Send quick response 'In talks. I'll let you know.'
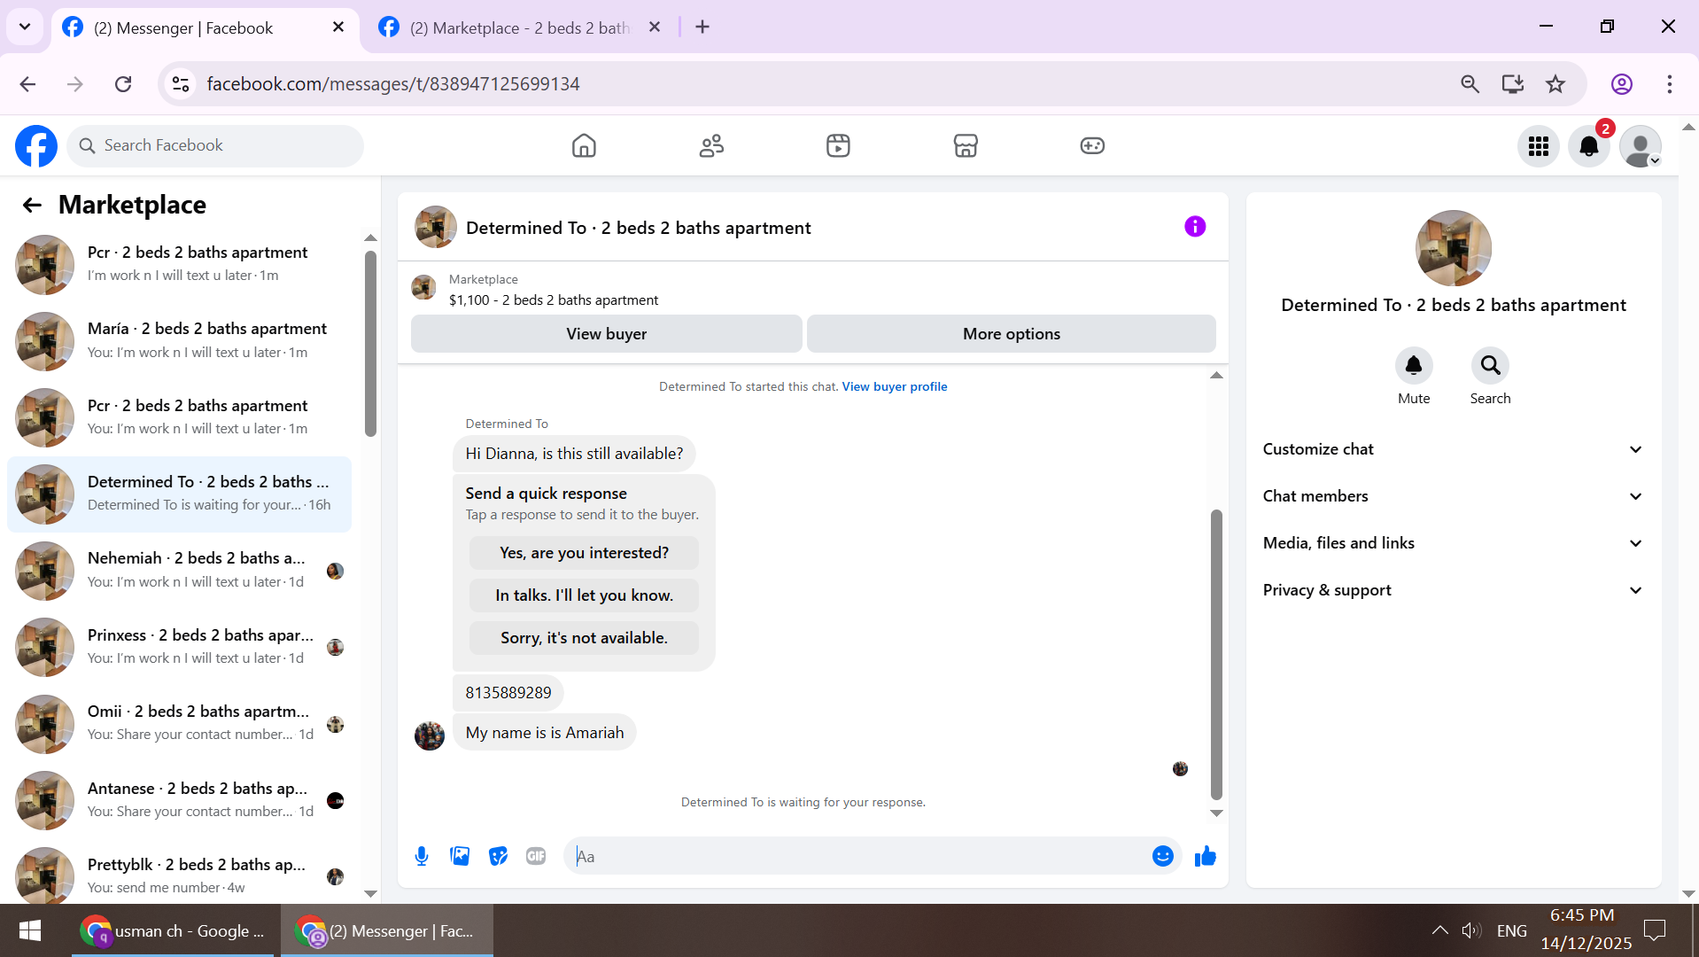 [x=584, y=595]
